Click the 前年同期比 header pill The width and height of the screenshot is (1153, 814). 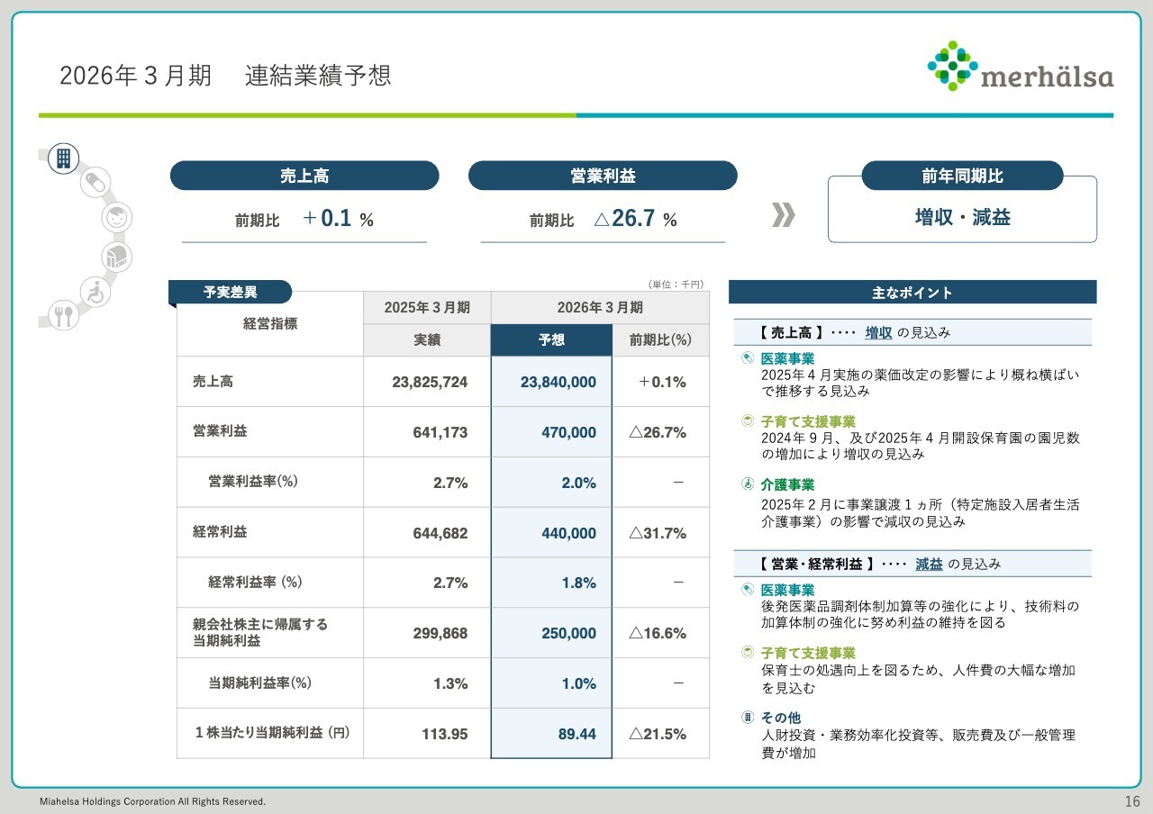coord(962,176)
